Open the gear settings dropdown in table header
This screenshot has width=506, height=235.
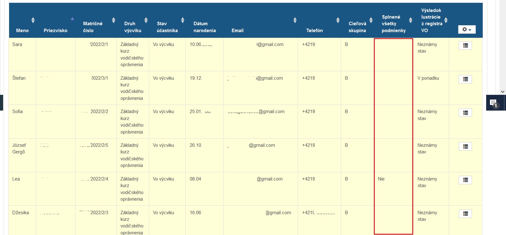pos(467,30)
